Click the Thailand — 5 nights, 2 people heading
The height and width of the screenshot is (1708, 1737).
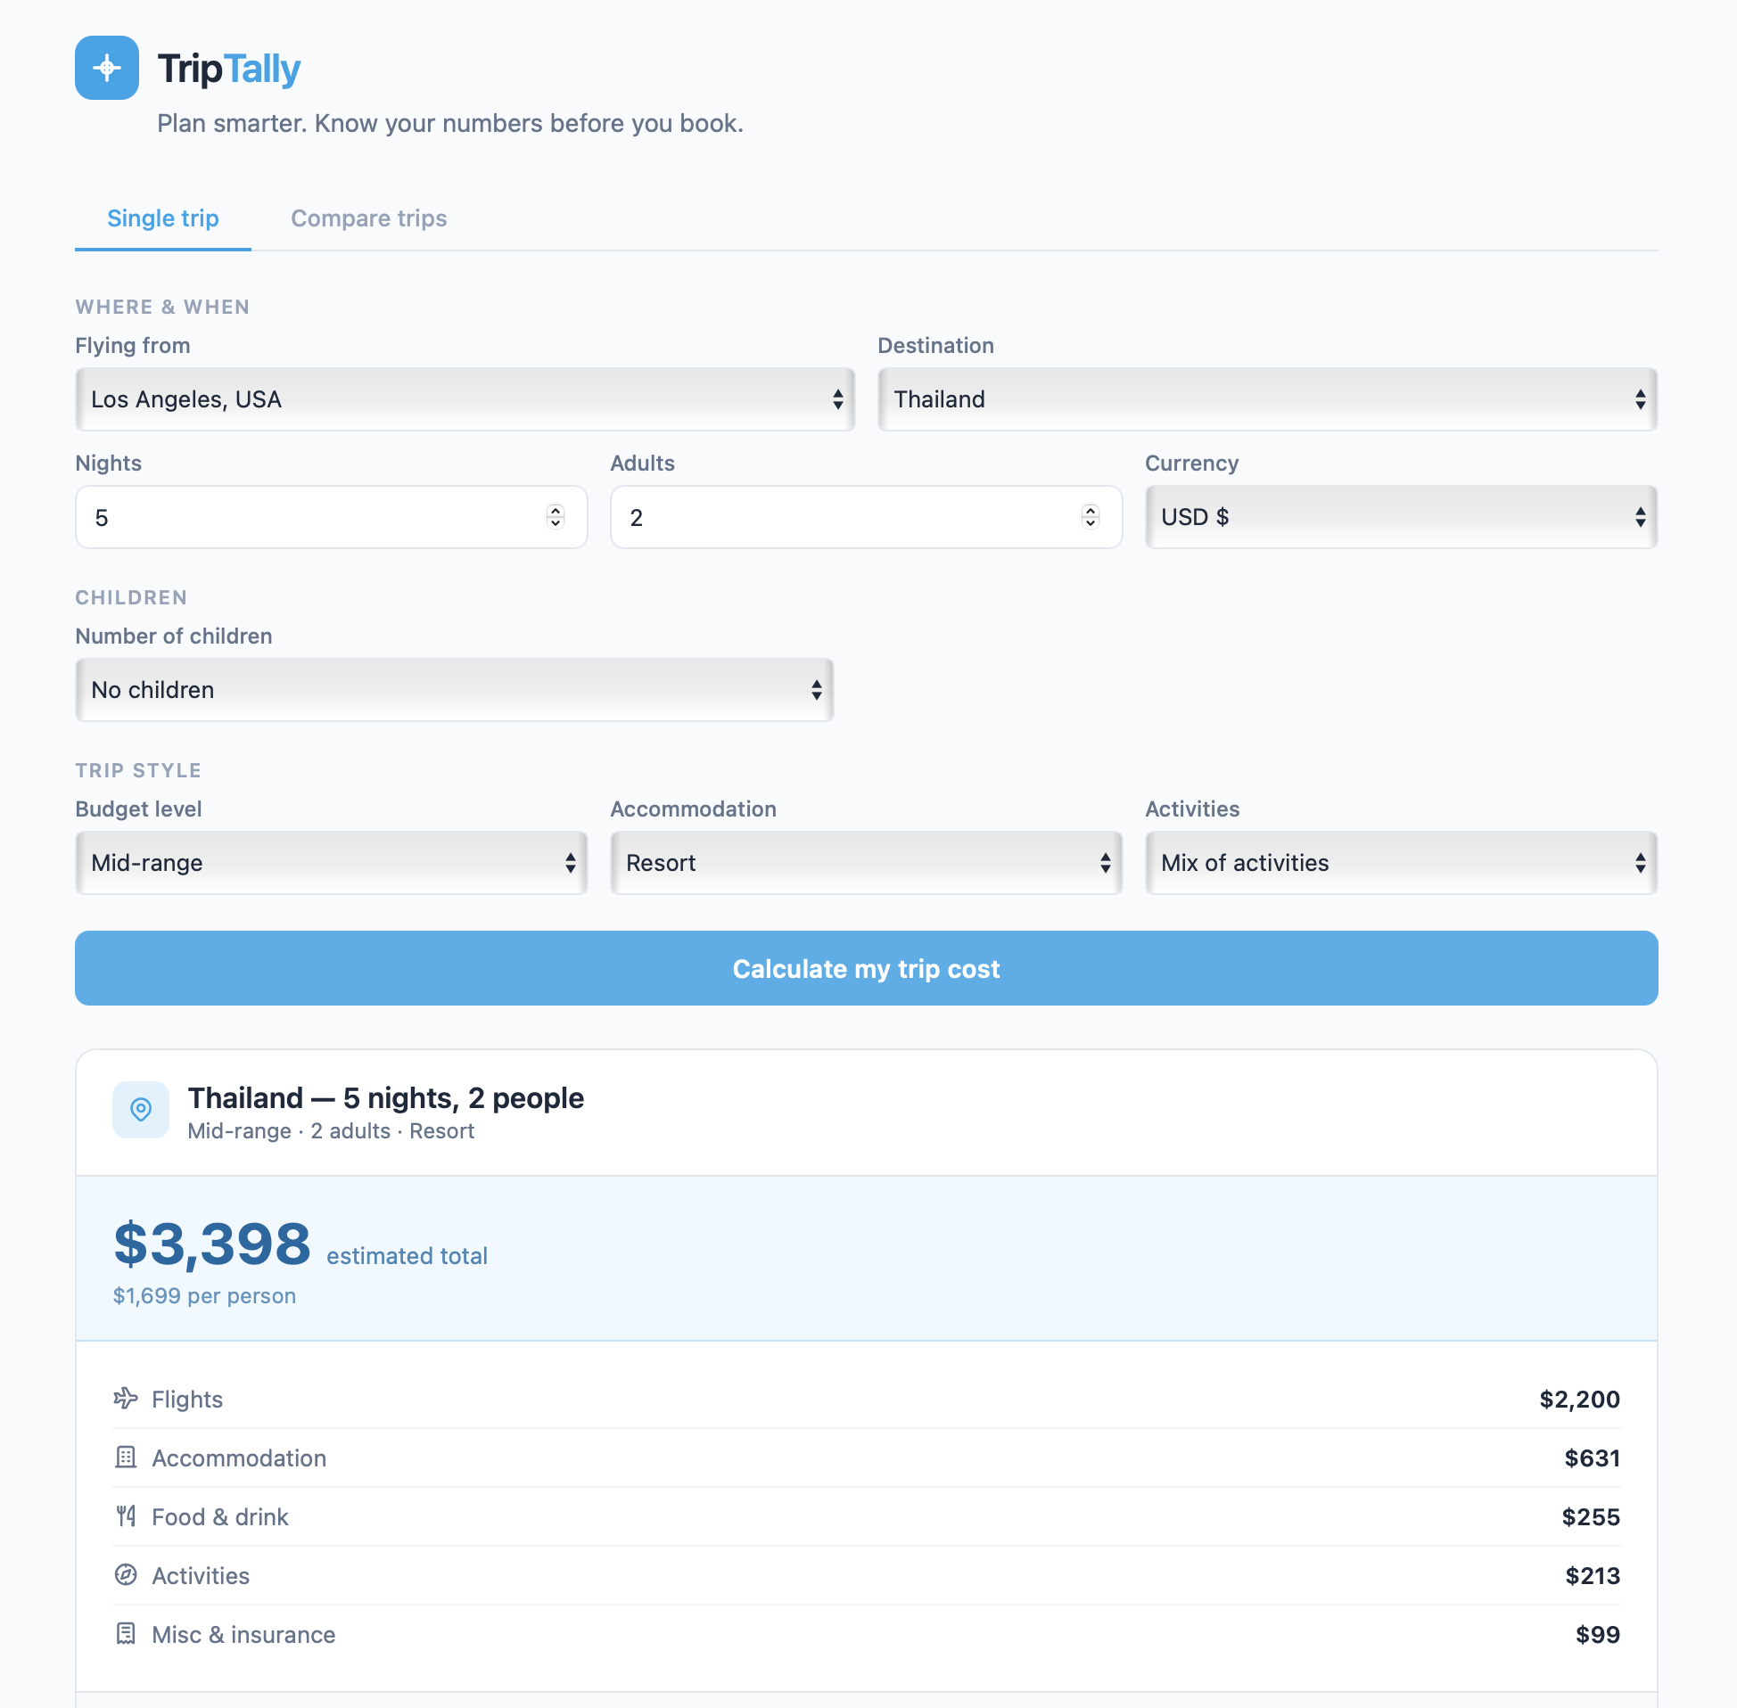pos(386,1098)
